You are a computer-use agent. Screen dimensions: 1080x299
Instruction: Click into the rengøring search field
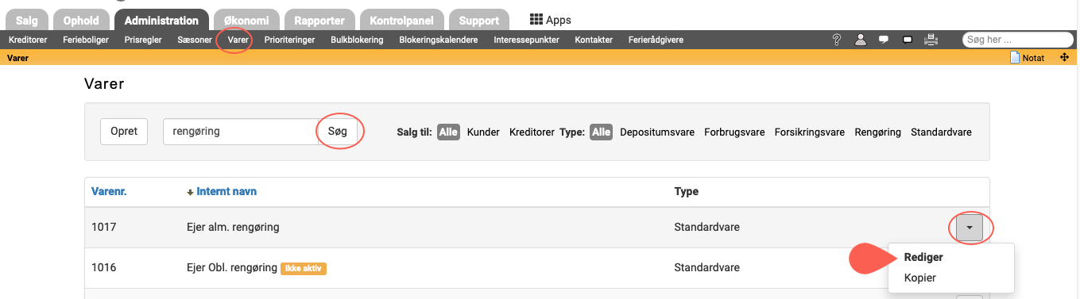241,132
